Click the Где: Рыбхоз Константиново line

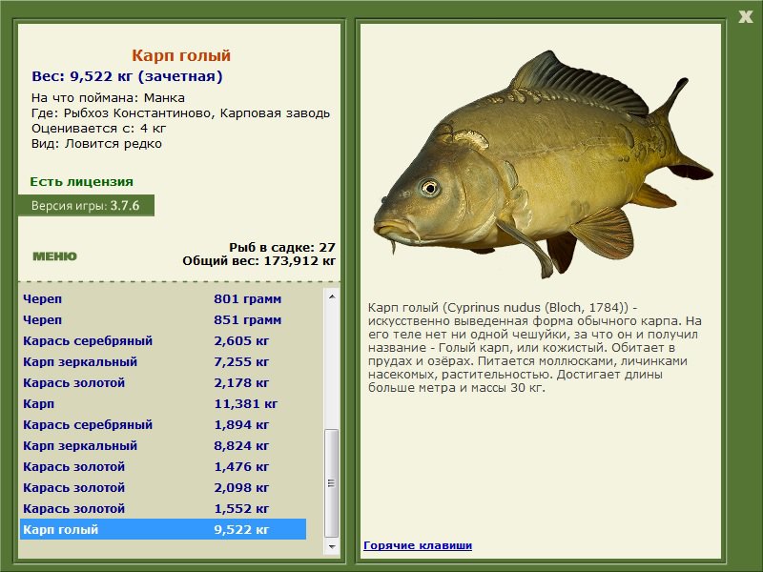point(180,113)
